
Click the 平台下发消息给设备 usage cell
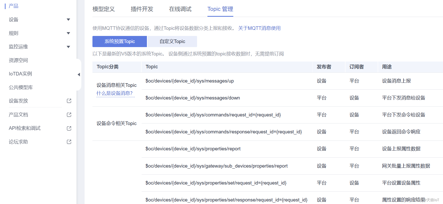tap(403, 98)
